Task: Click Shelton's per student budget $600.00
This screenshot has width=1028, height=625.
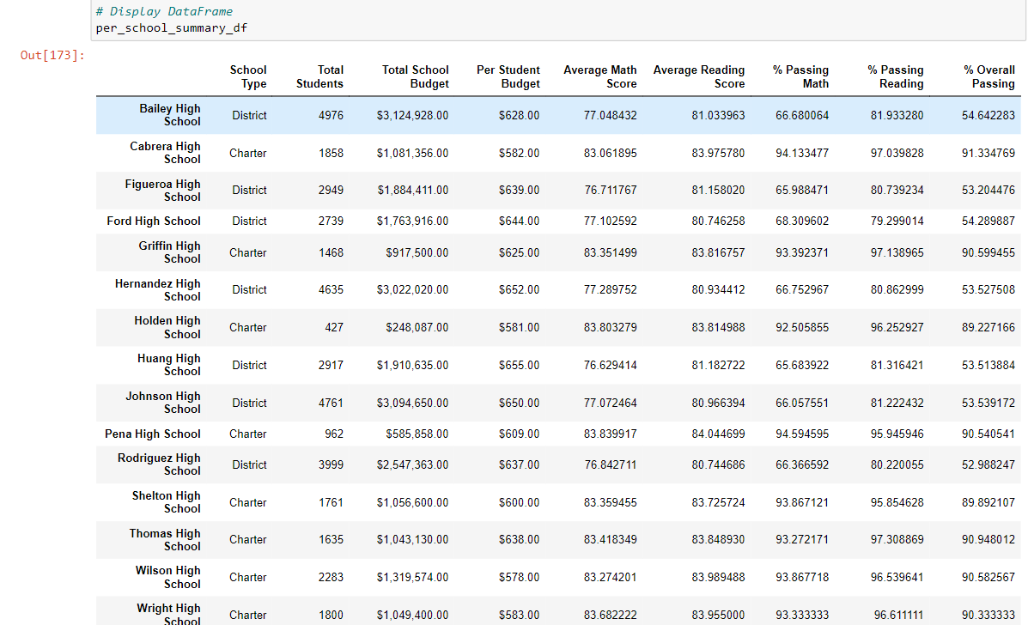Action: (520, 502)
